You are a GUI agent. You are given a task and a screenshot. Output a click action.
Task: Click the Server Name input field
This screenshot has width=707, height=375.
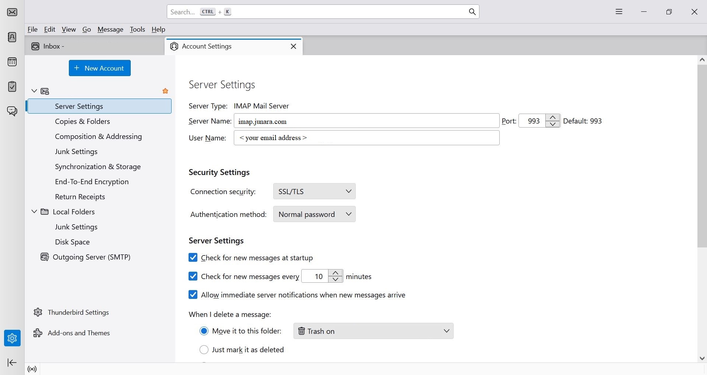366,121
